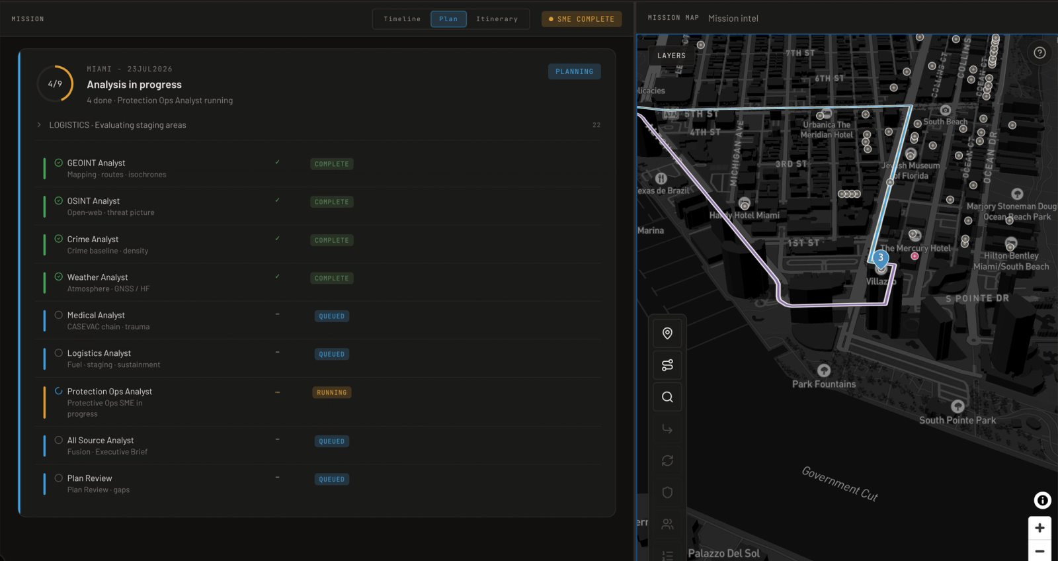Viewport: 1058px width, 561px height.
Task: Click the Analysis in progress heading
Action: click(134, 85)
